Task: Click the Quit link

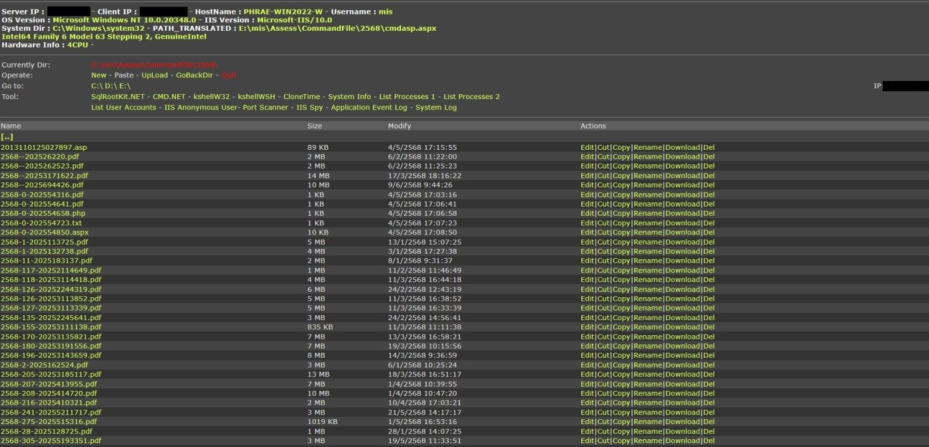Action: pyautogui.click(x=229, y=75)
